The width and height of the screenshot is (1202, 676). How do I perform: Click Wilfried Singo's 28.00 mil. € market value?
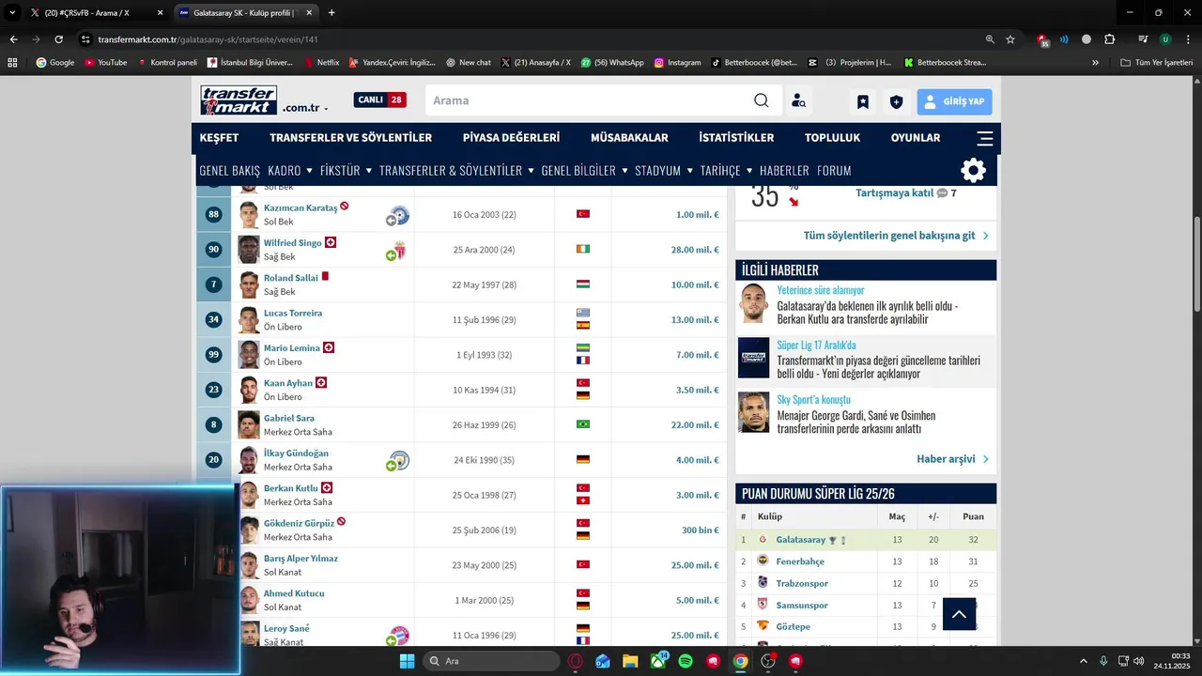(695, 250)
